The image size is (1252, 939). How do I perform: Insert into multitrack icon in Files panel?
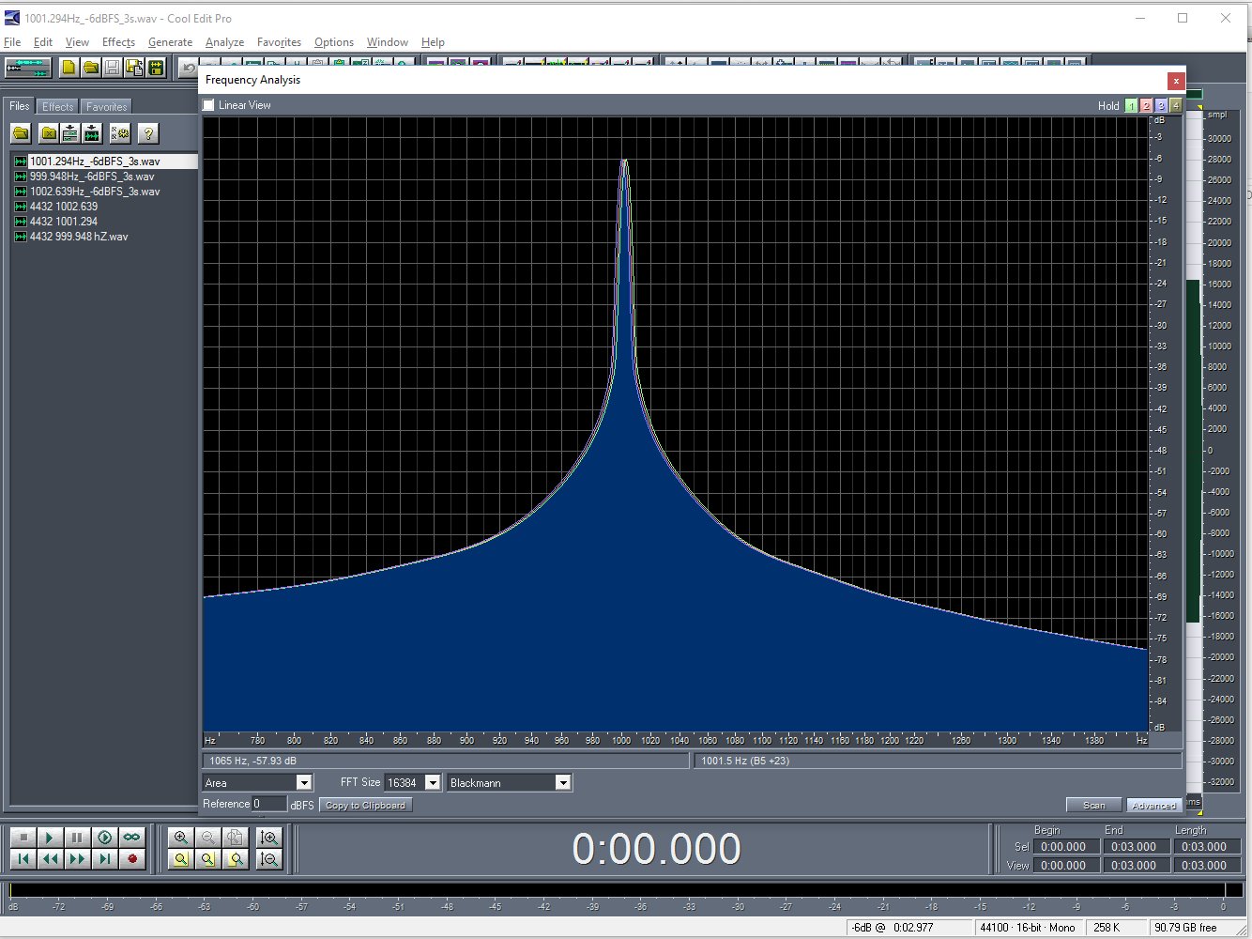tap(70, 133)
